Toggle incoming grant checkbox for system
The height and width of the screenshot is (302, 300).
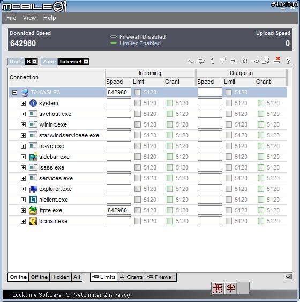tap(170, 103)
